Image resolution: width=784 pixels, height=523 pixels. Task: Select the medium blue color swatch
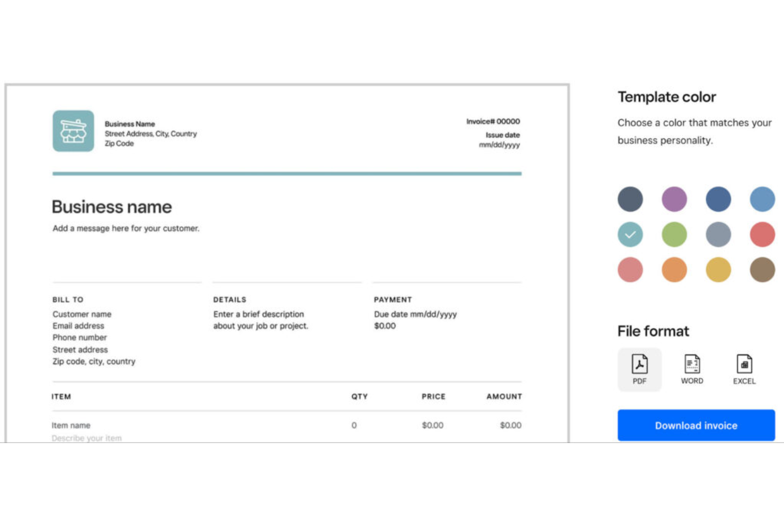[718, 199]
